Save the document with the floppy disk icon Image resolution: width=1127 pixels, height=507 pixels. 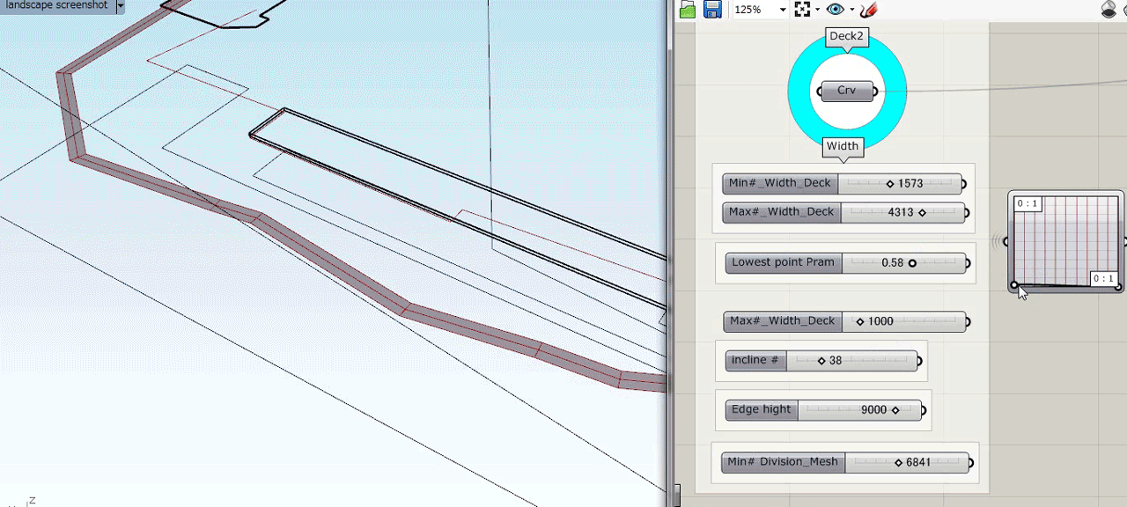tap(712, 10)
